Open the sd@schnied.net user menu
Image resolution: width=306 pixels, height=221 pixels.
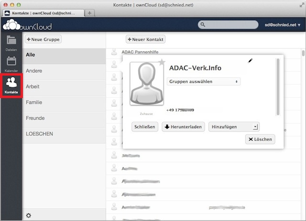(x=283, y=25)
